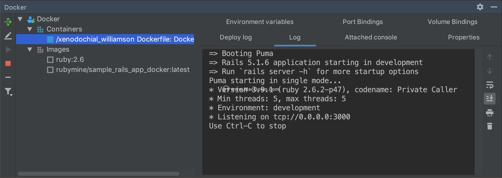Viewport: 502px width, 178px height.
Task: Click the 'Rails 5.1.6 application starting' line
Action: 316,62
